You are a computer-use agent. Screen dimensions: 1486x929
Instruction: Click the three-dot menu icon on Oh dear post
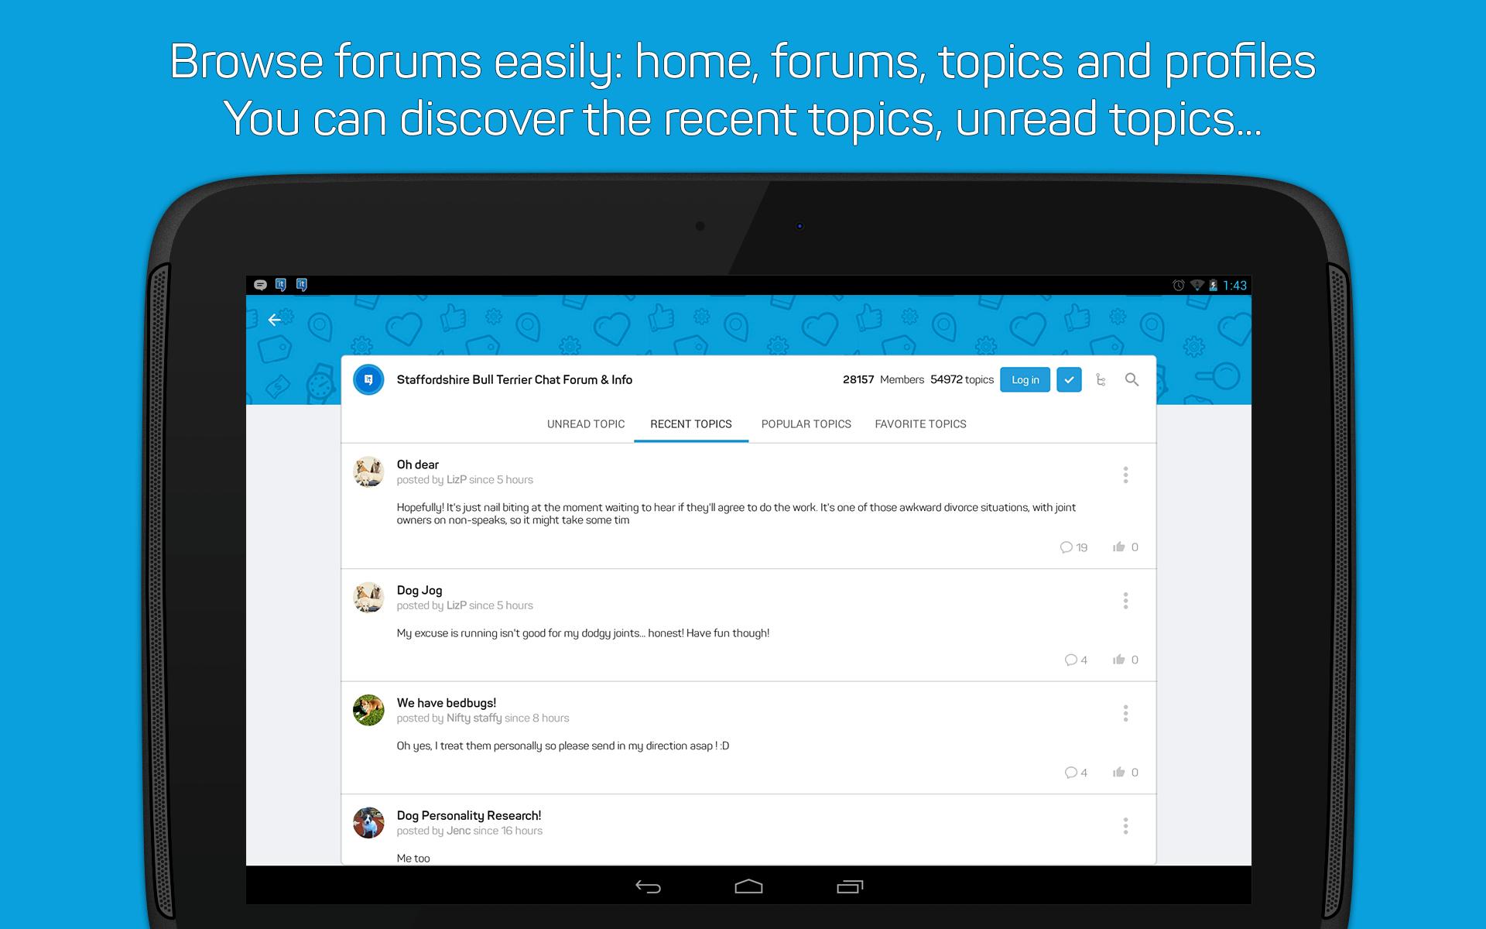[x=1125, y=474]
